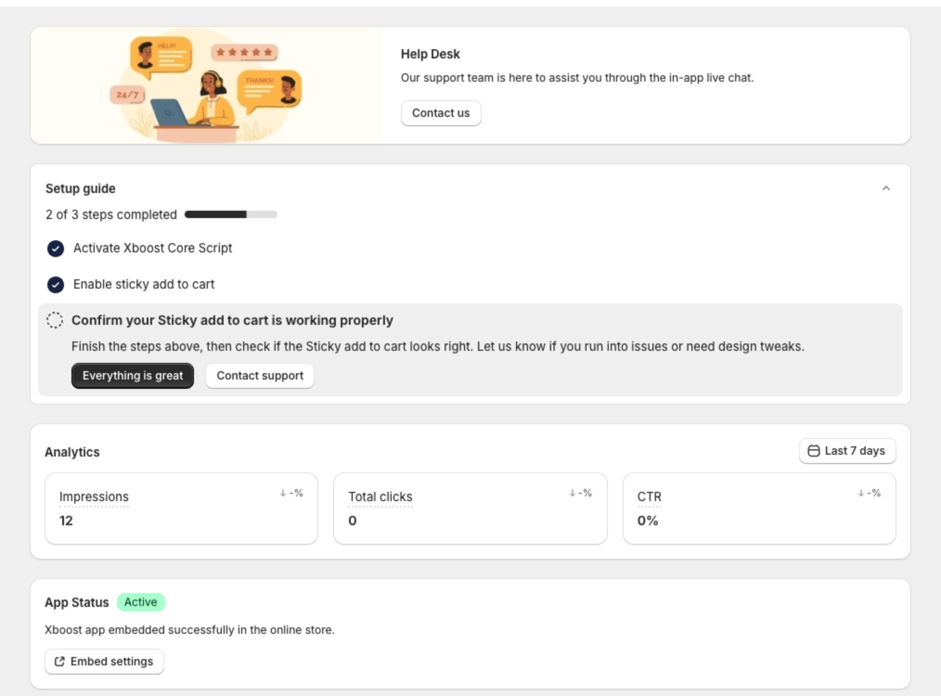
Task: Click the Active status badge
Action: pos(141,602)
